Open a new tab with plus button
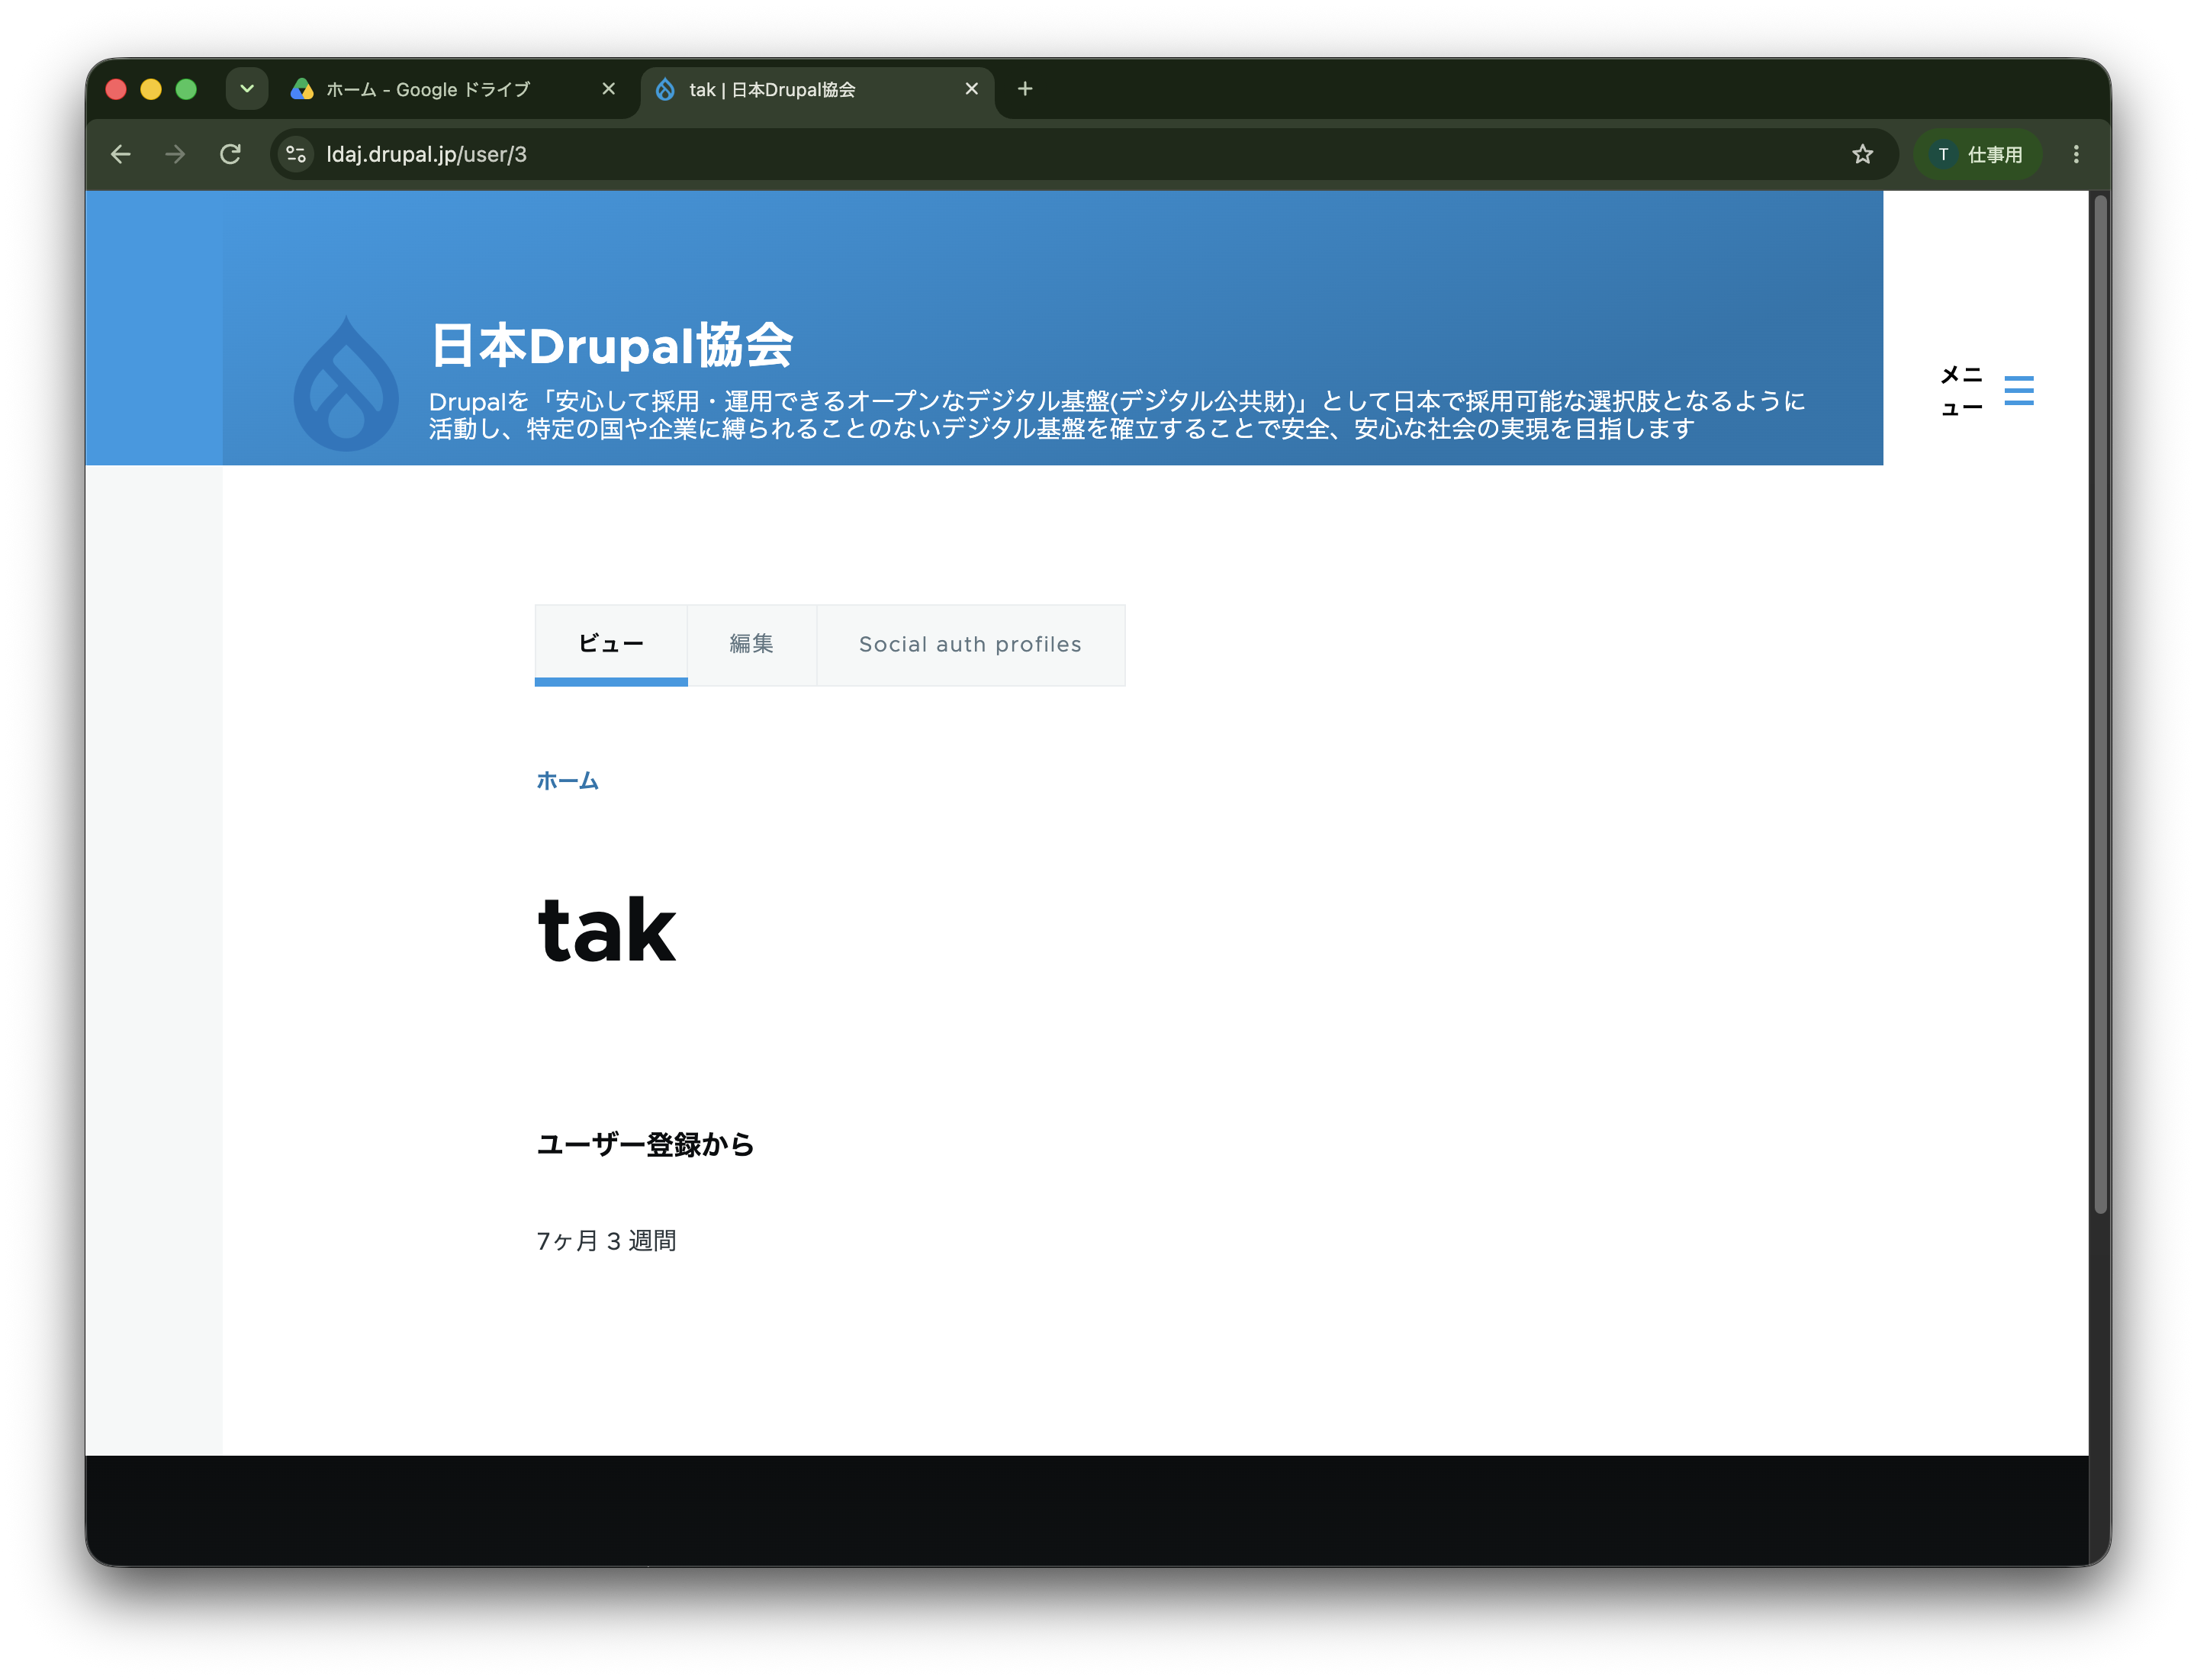The width and height of the screenshot is (2197, 1680). (x=1025, y=89)
